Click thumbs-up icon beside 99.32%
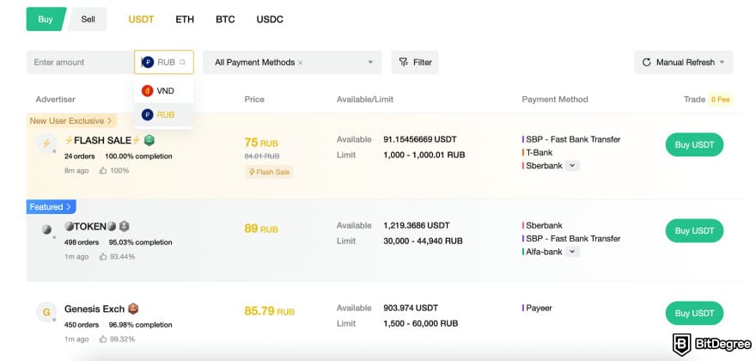 coord(103,340)
